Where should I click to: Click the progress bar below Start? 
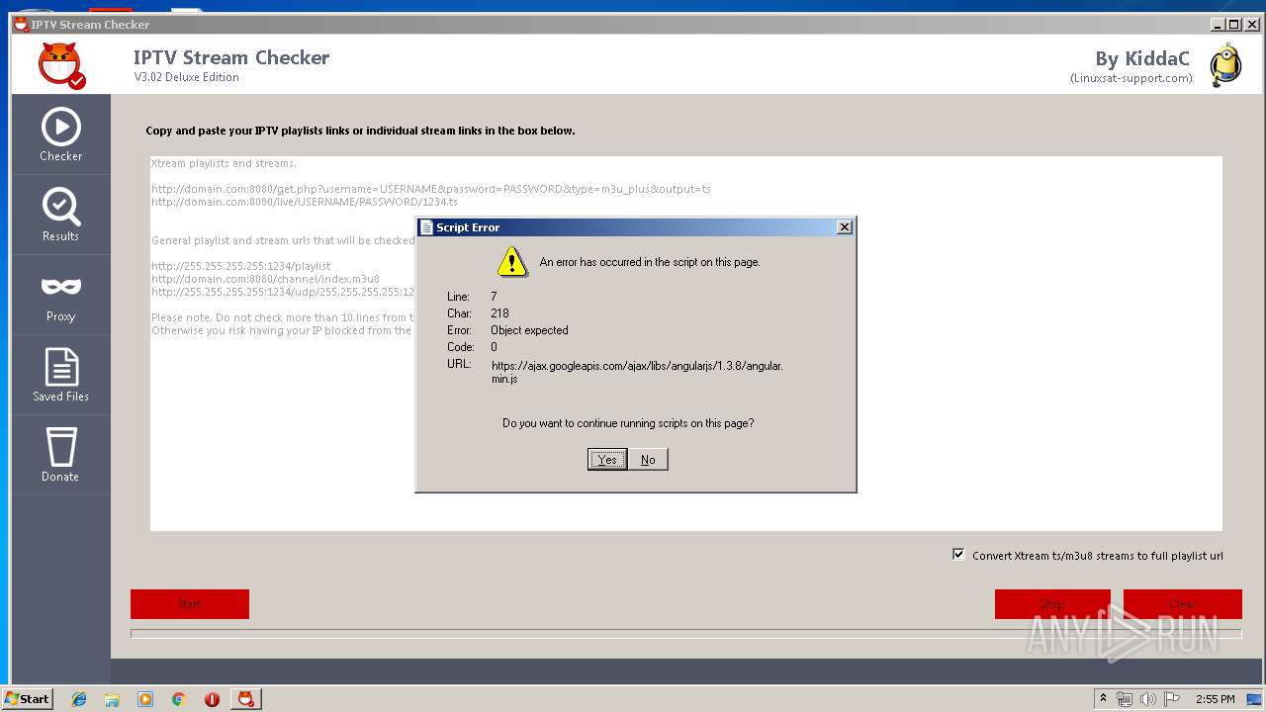point(686,634)
